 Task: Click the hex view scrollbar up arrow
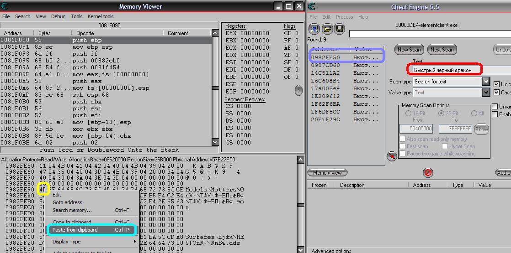click(x=300, y=160)
